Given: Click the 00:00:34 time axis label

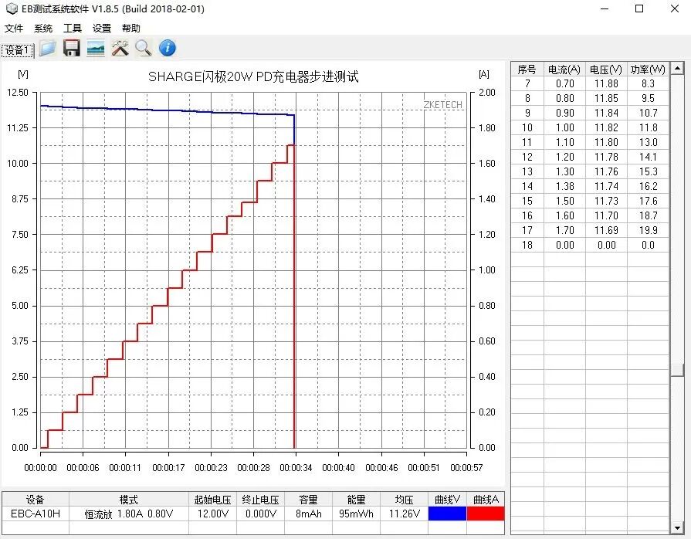Looking at the screenshot, I should point(296,468).
